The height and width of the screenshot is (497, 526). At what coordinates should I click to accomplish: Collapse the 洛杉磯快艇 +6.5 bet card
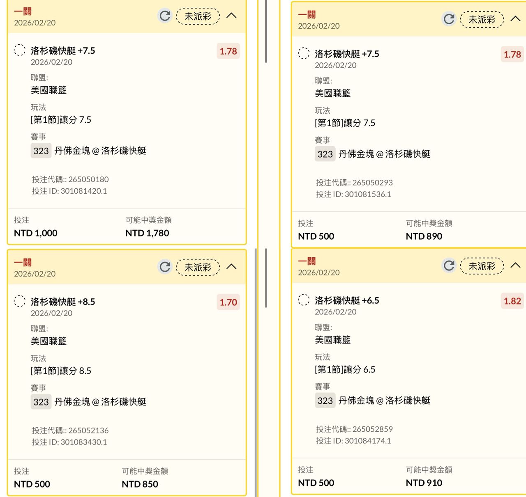point(515,266)
